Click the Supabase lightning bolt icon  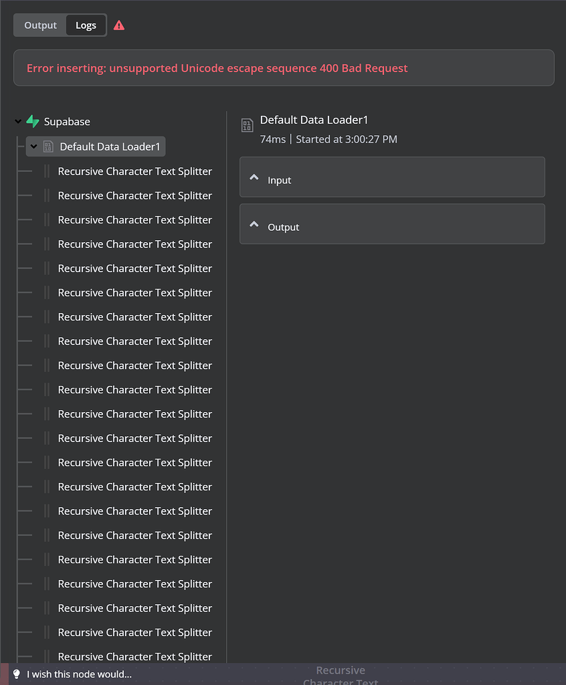(x=32, y=121)
